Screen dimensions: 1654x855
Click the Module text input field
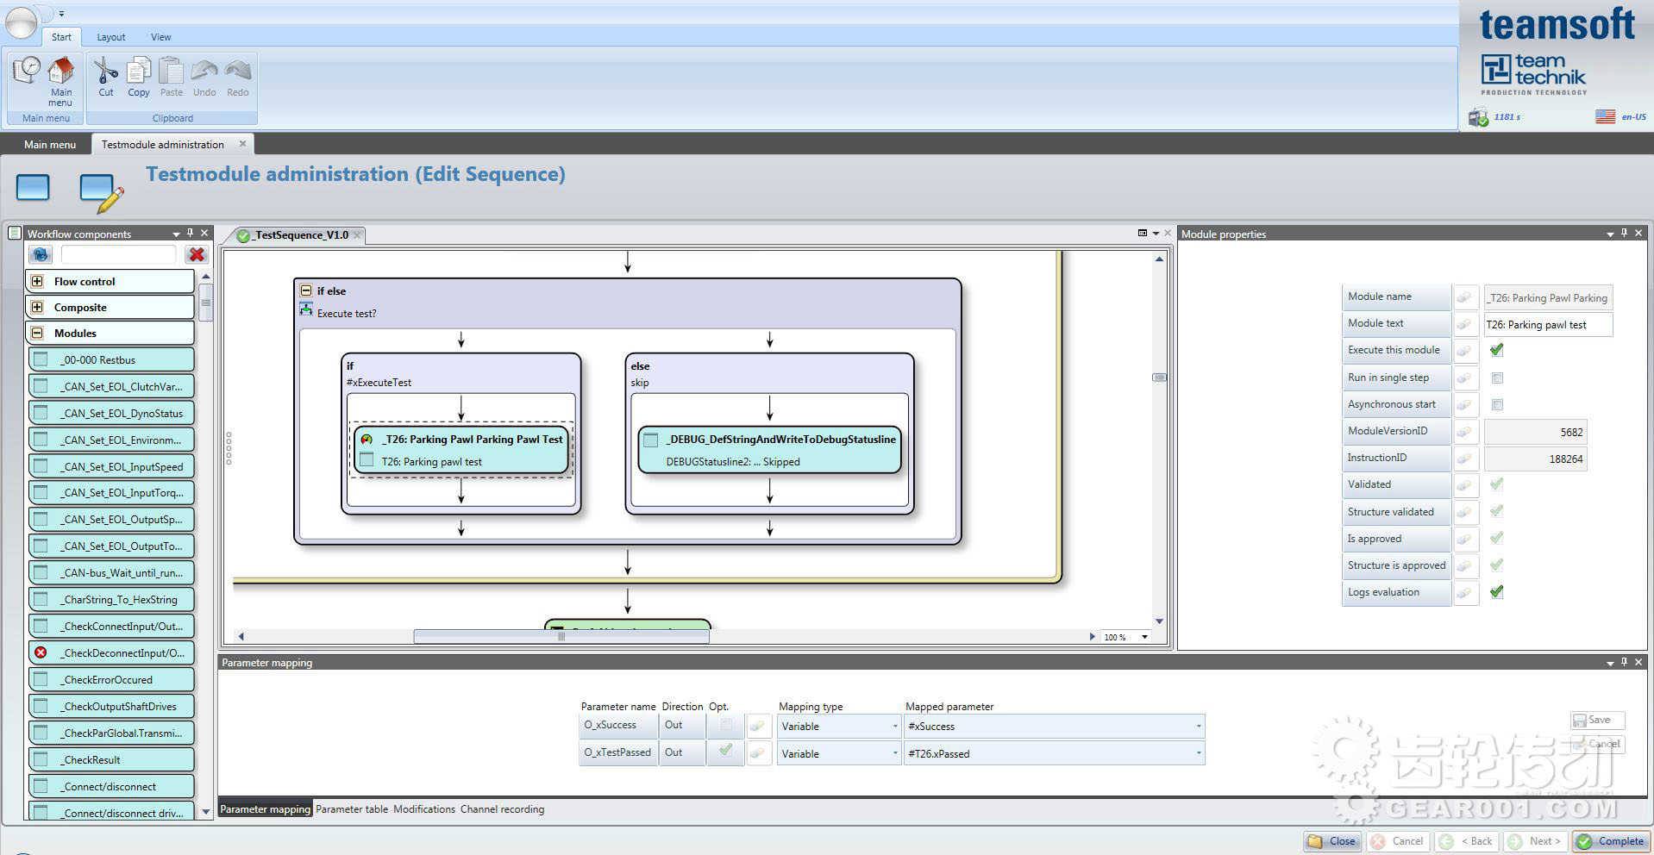tap(1547, 325)
